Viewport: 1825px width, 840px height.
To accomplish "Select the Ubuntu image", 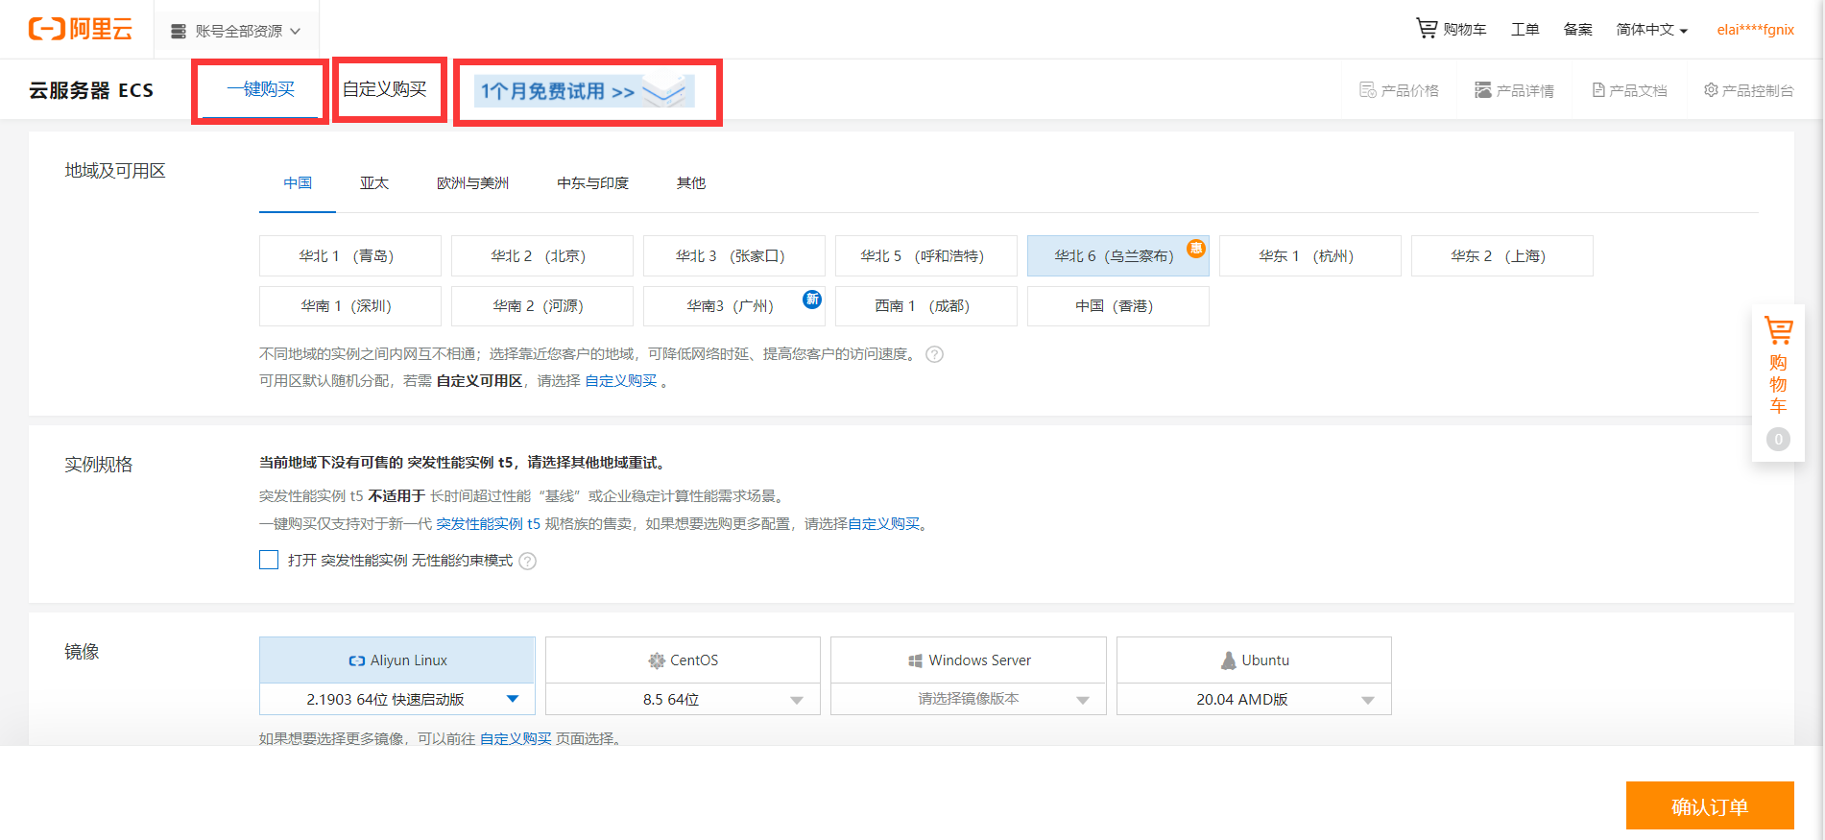I will coord(1254,660).
